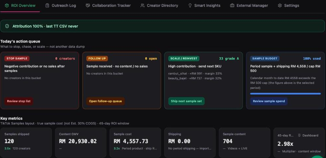Click the Dashboard label in ROI card
The height and width of the screenshot is (158, 326).
point(310,135)
